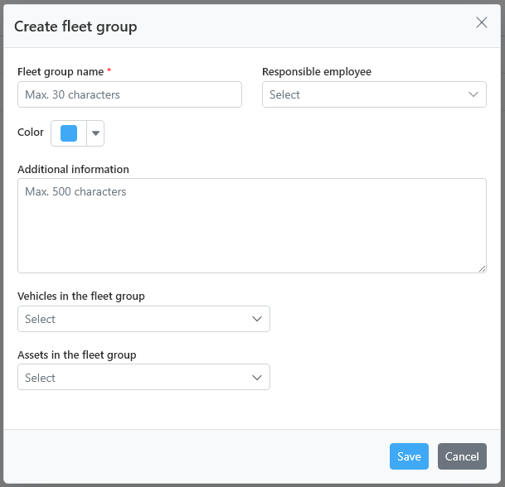Expand the color picker arrow
Image resolution: width=505 pixels, height=487 pixels.
(95, 133)
